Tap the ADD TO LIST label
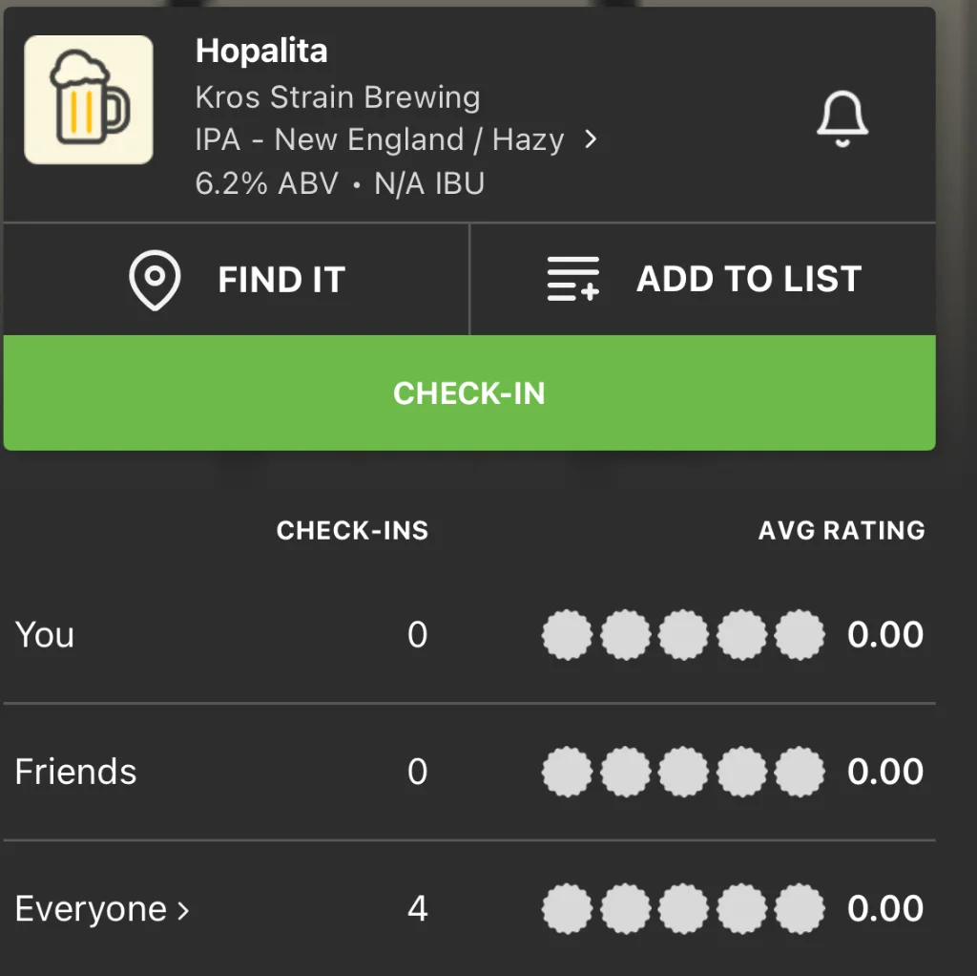Viewport: 977px width, 976px height. tap(749, 280)
